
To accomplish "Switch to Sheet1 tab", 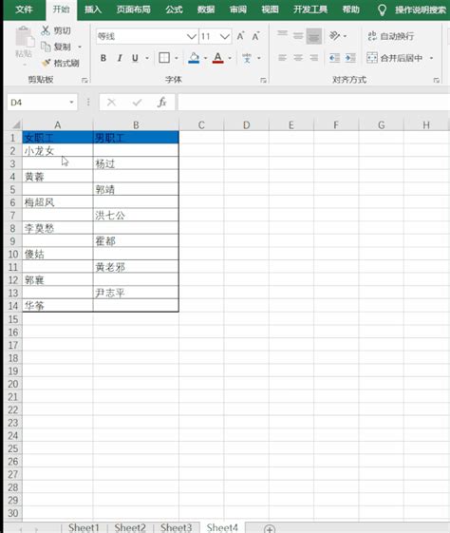I will tap(84, 527).
